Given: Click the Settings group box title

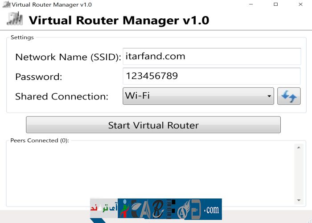Looking at the screenshot, I should (x=22, y=37).
